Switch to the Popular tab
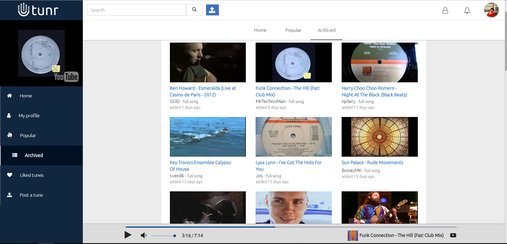Viewport: 507px width, 244px height. (x=293, y=30)
